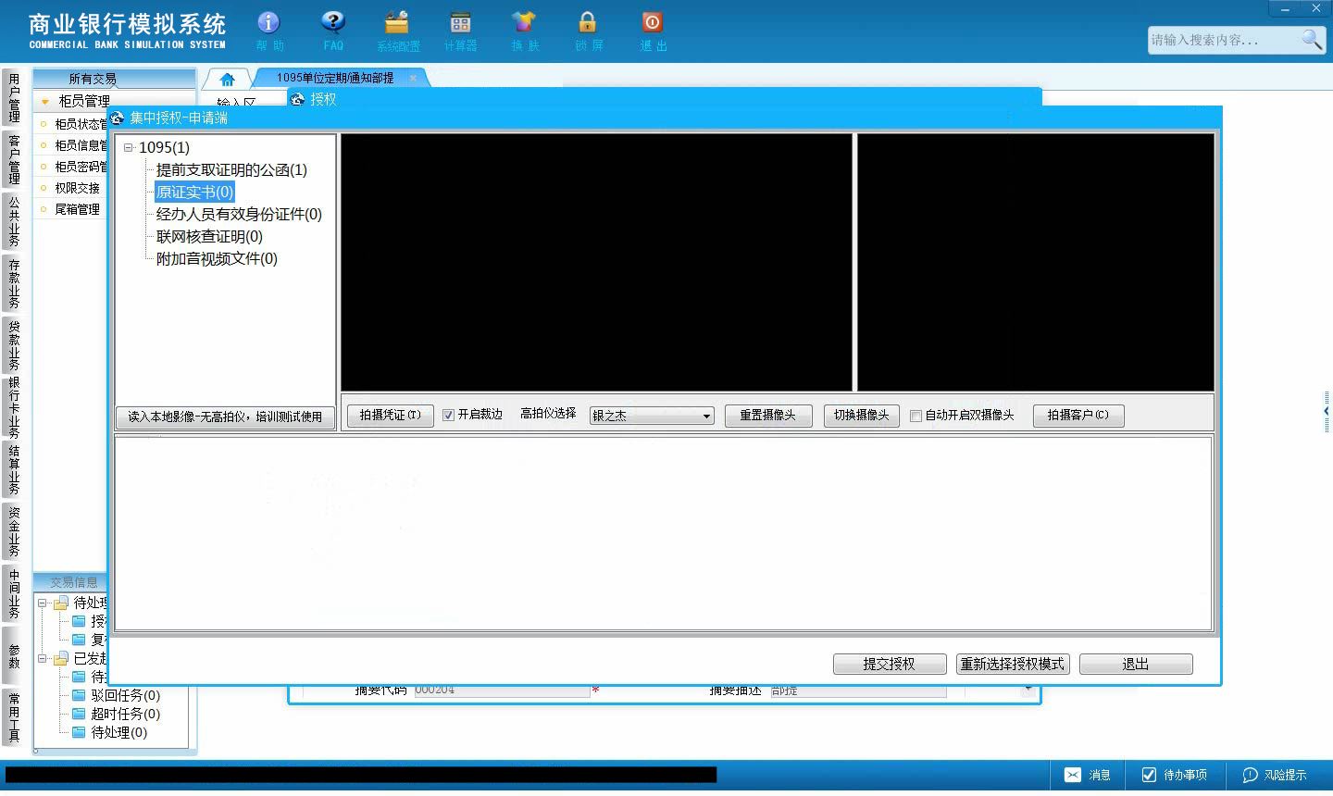Switch to 1095单位定期/通知部提 tab

pos(335,78)
